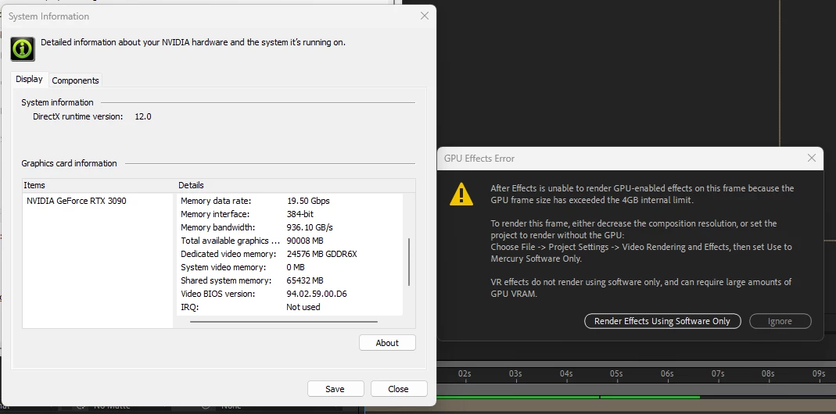
Task: Click the yellow warning triangle icon
Action: click(x=461, y=194)
